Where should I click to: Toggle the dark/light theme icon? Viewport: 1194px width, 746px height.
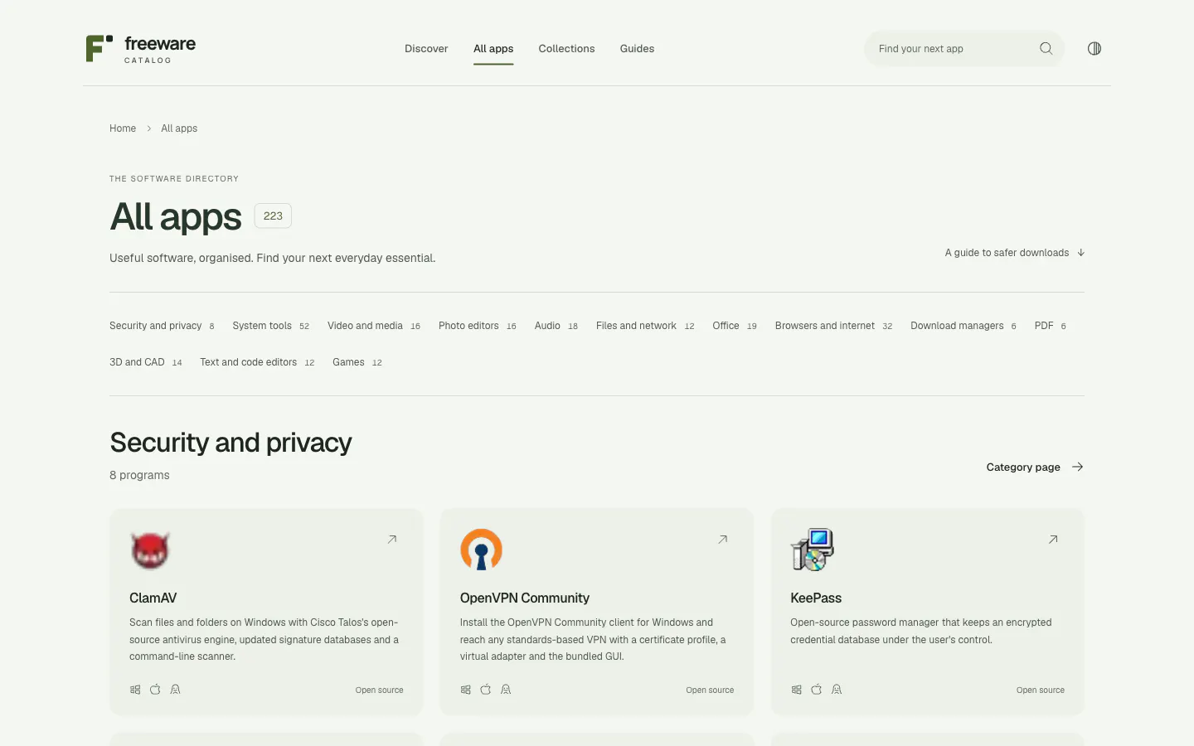pyautogui.click(x=1094, y=49)
